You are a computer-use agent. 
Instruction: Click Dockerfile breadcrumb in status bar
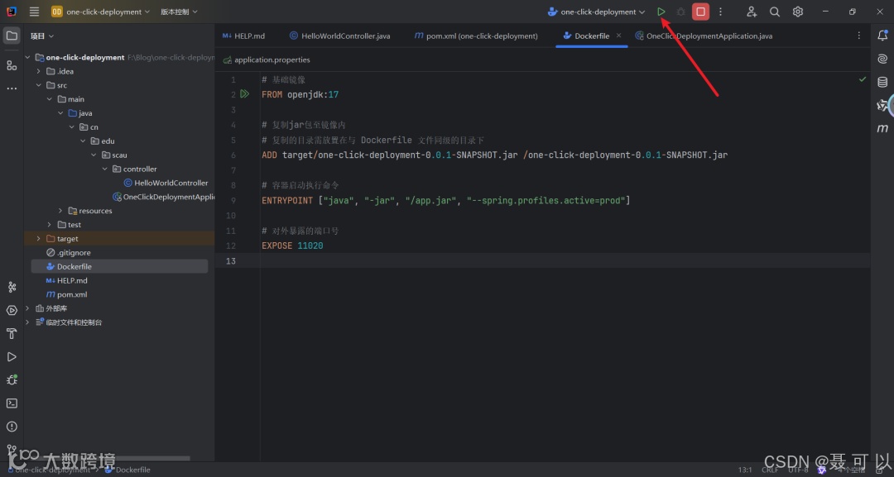point(127,470)
